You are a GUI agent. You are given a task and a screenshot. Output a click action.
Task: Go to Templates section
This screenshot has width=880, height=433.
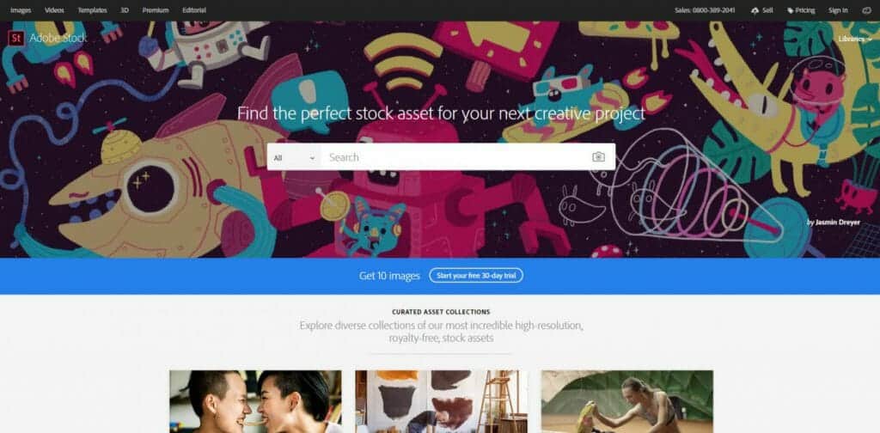(92, 10)
